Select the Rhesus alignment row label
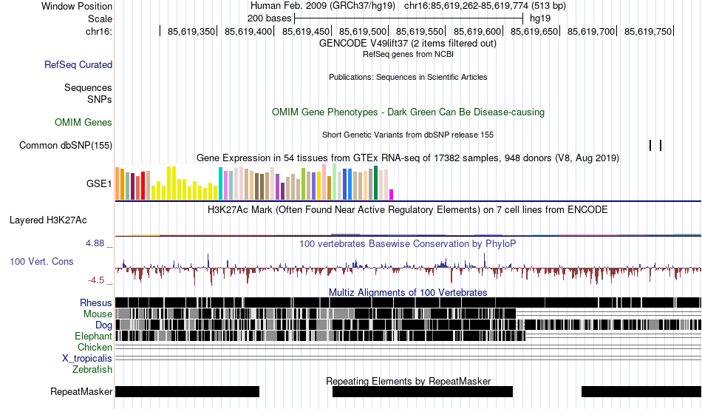The width and height of the screenshot is (702, 409). tap(96, 302)
